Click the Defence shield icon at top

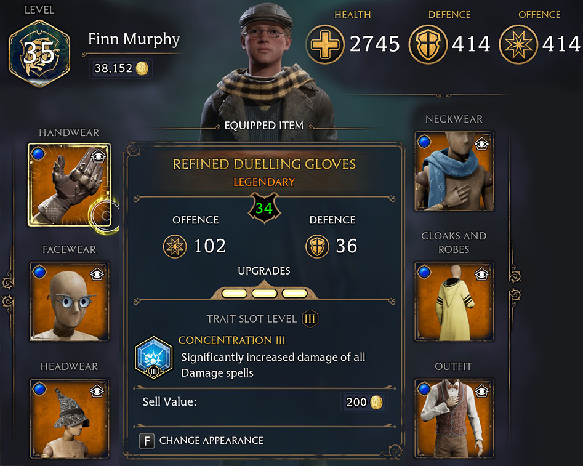tap(428, 44)
